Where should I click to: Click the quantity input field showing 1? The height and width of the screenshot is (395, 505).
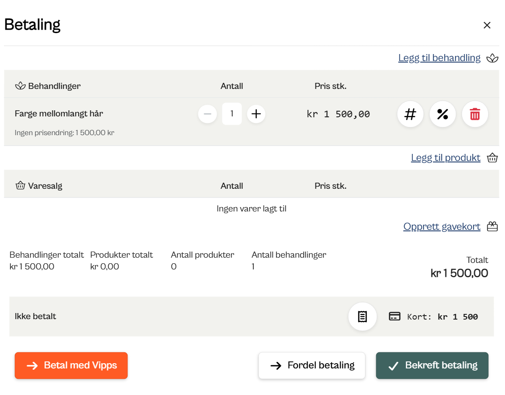[x=232, y=114]
